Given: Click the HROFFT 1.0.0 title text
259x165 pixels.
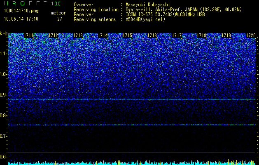Looking at the screenshot, I should 33,3.
